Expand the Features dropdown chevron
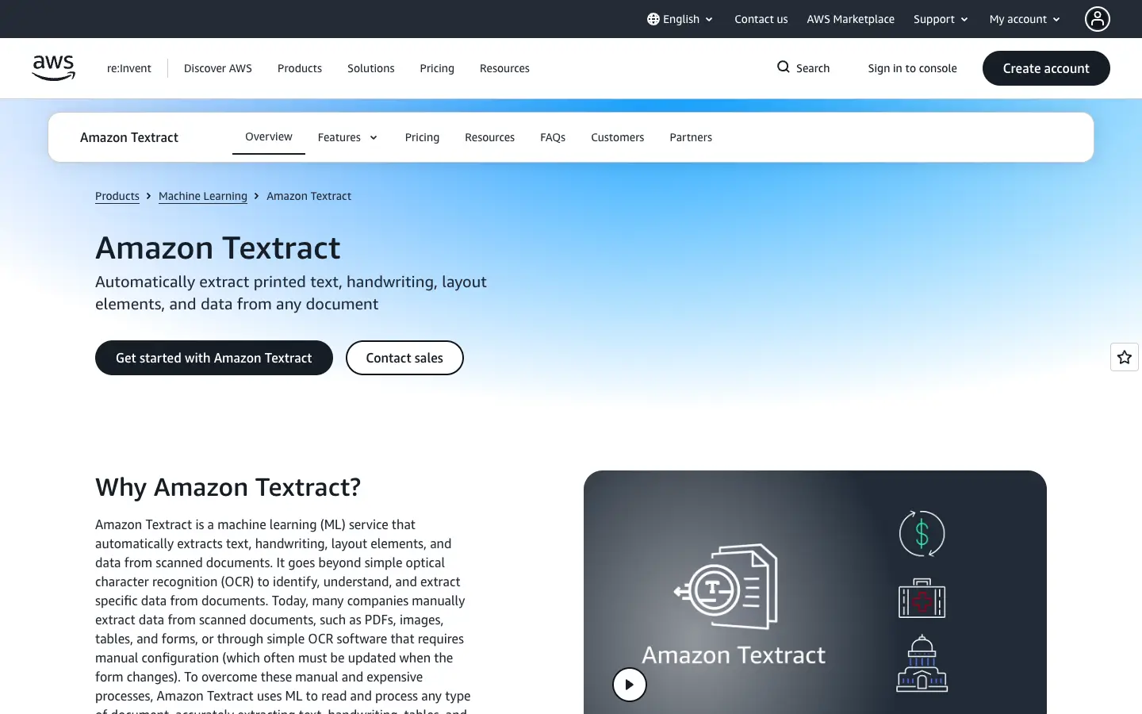The width and height of the screenshot is (1142, 714). (x=374, y=137)
